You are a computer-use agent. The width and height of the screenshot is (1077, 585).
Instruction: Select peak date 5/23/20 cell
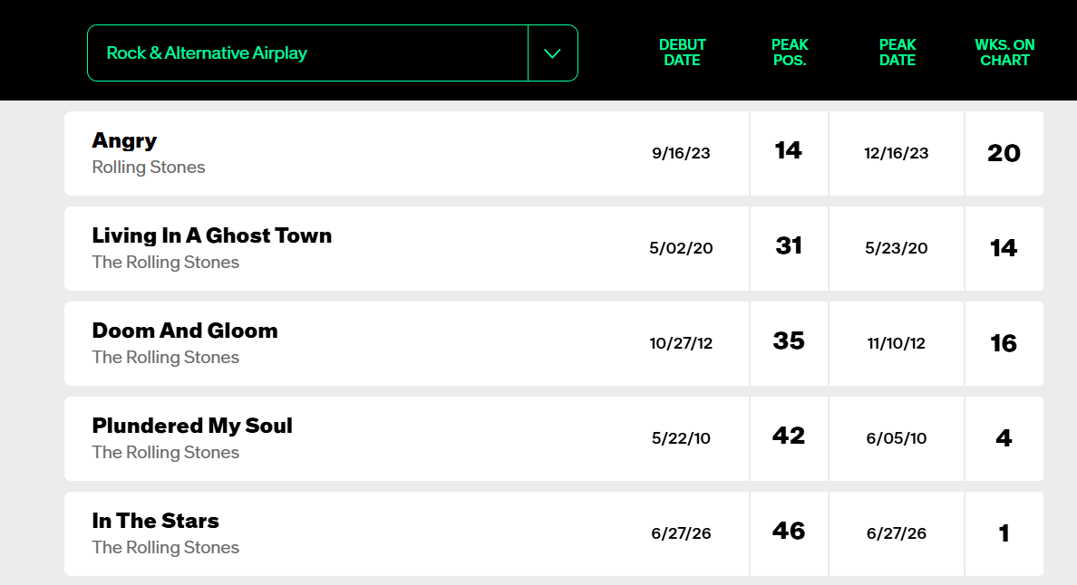tap(897, 248)
